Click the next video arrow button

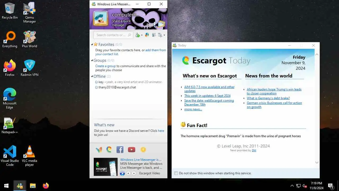pyautogui.click(x=134, y=173)
